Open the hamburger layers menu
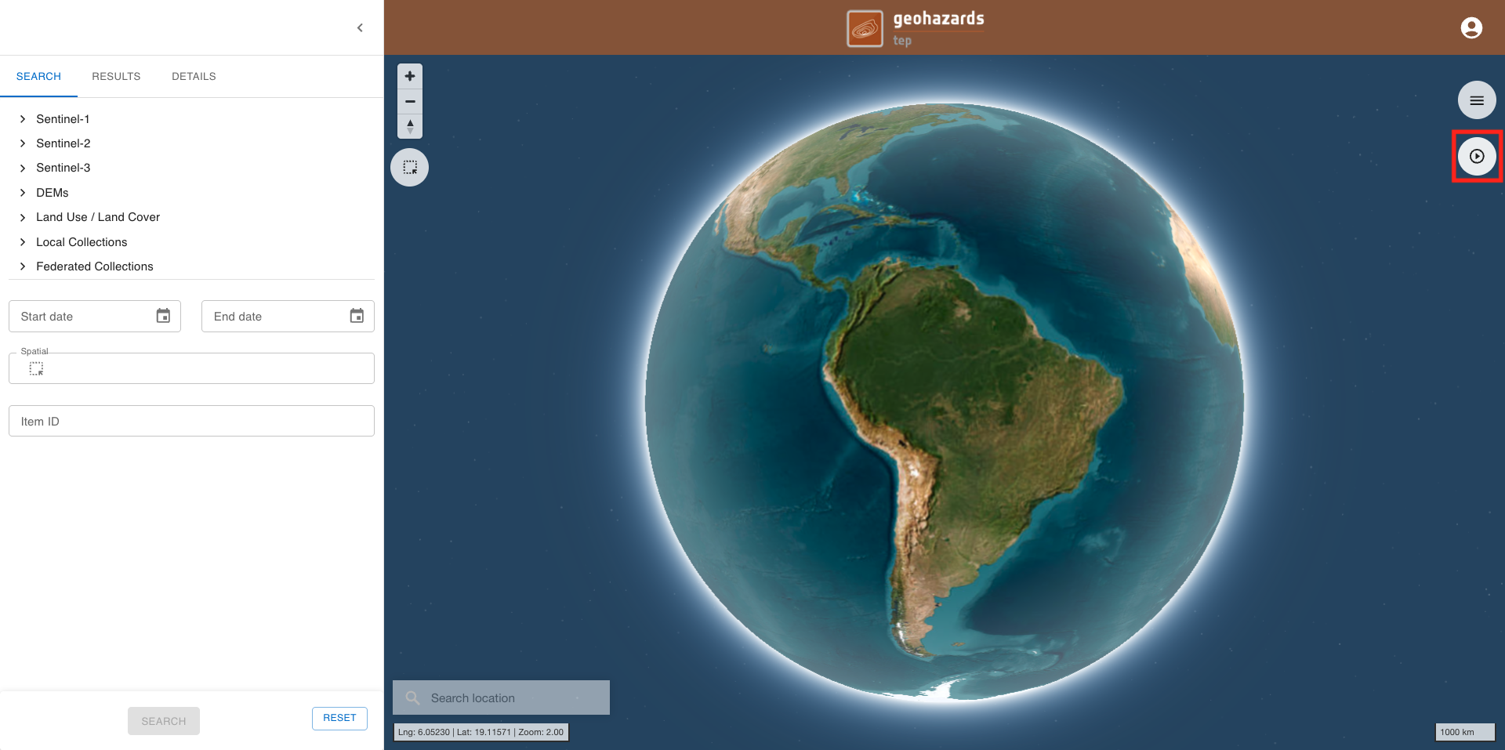Screen dimensions: 1505x750 (1477, 100)
